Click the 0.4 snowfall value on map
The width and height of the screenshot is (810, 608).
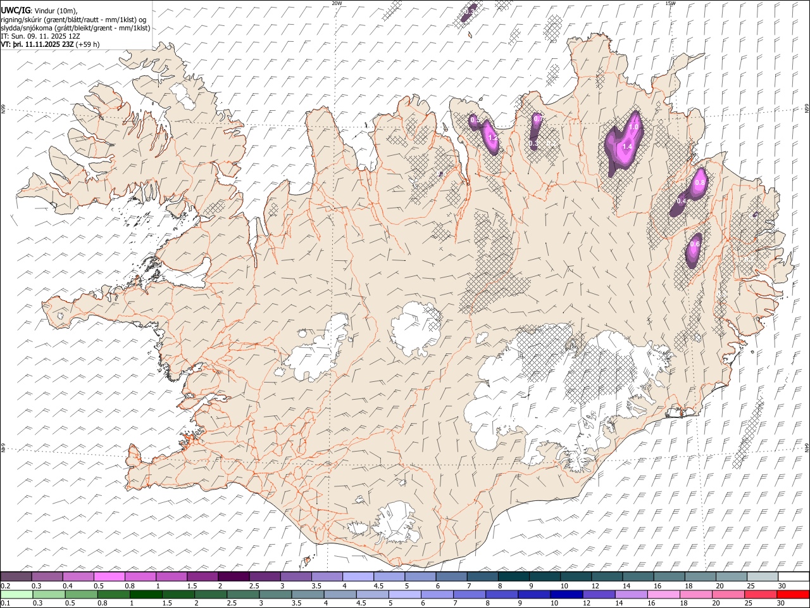[x=682, y=201]
